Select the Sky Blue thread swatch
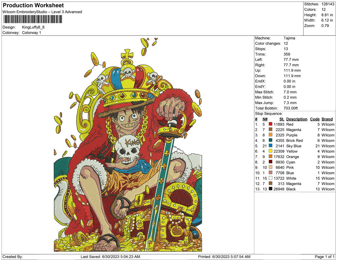Image resolution: width=337 pixels, height=260 pixels. (271, 146)
